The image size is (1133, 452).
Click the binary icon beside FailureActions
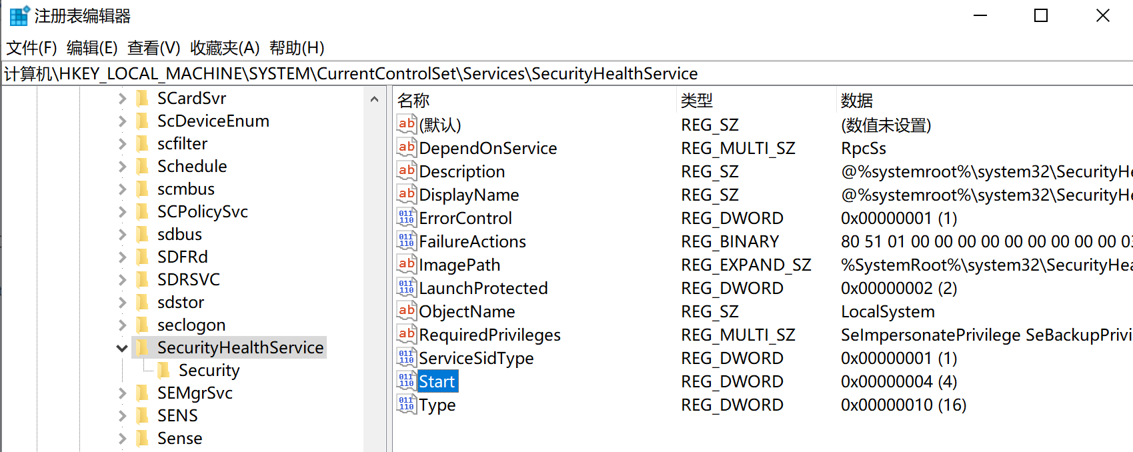(x=406, y=241)
